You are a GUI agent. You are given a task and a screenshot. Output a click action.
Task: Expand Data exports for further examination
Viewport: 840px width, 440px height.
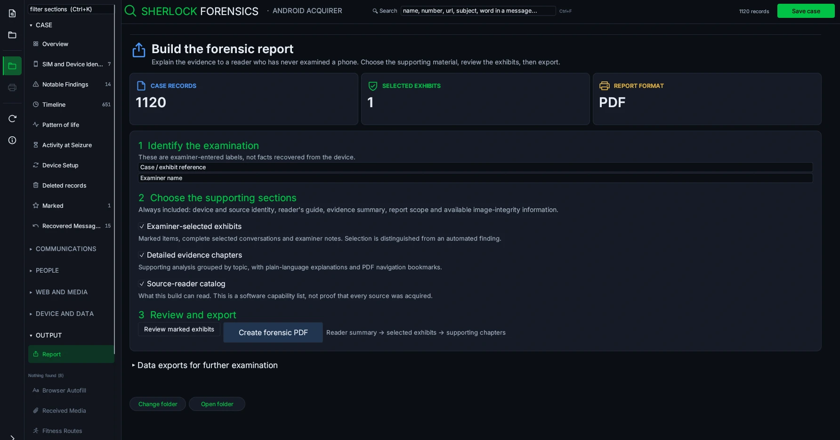pyautogui.click(x=205, y=365)
